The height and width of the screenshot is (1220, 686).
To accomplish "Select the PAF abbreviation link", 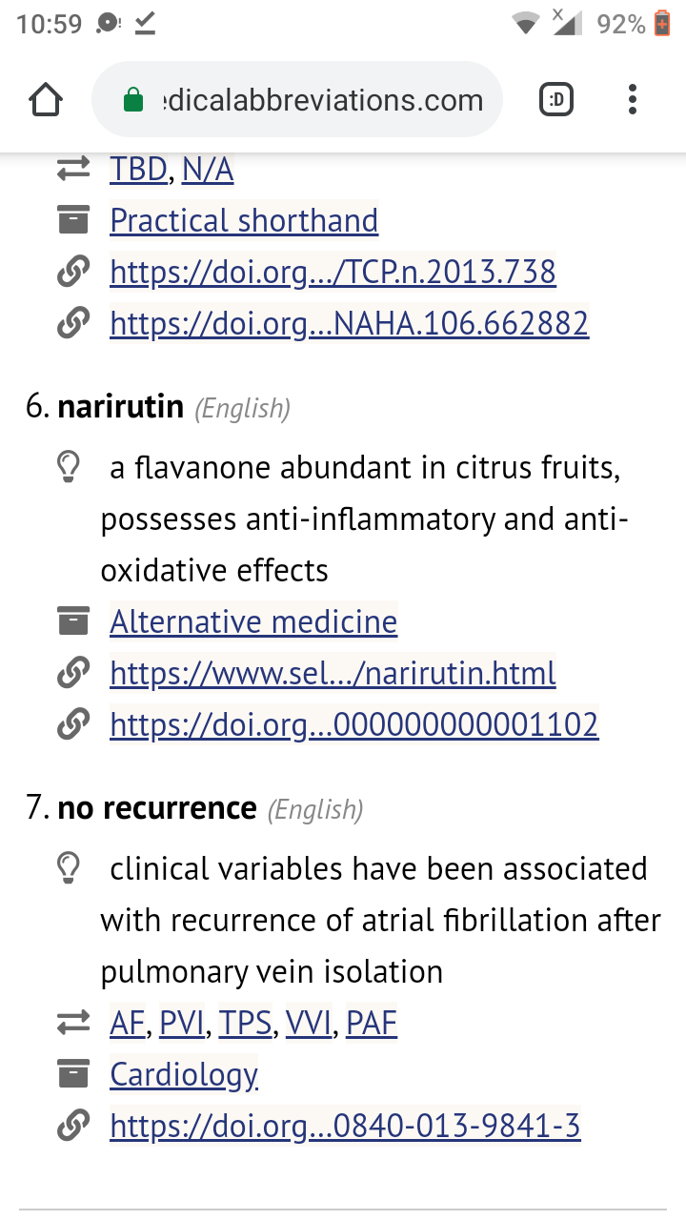I will coord(372,1024).
